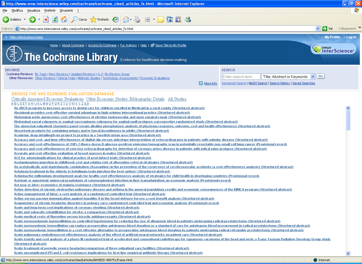362x264 pixels.
Task: Expand the back button history dropdown arrow
Action: pos(25,20)
